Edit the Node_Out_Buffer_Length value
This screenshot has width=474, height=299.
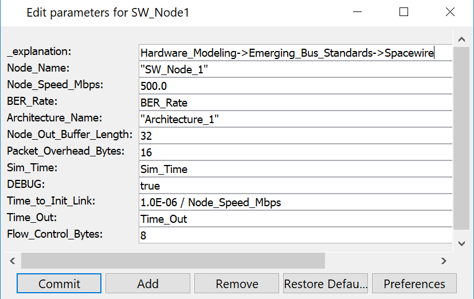click(295, 136)
